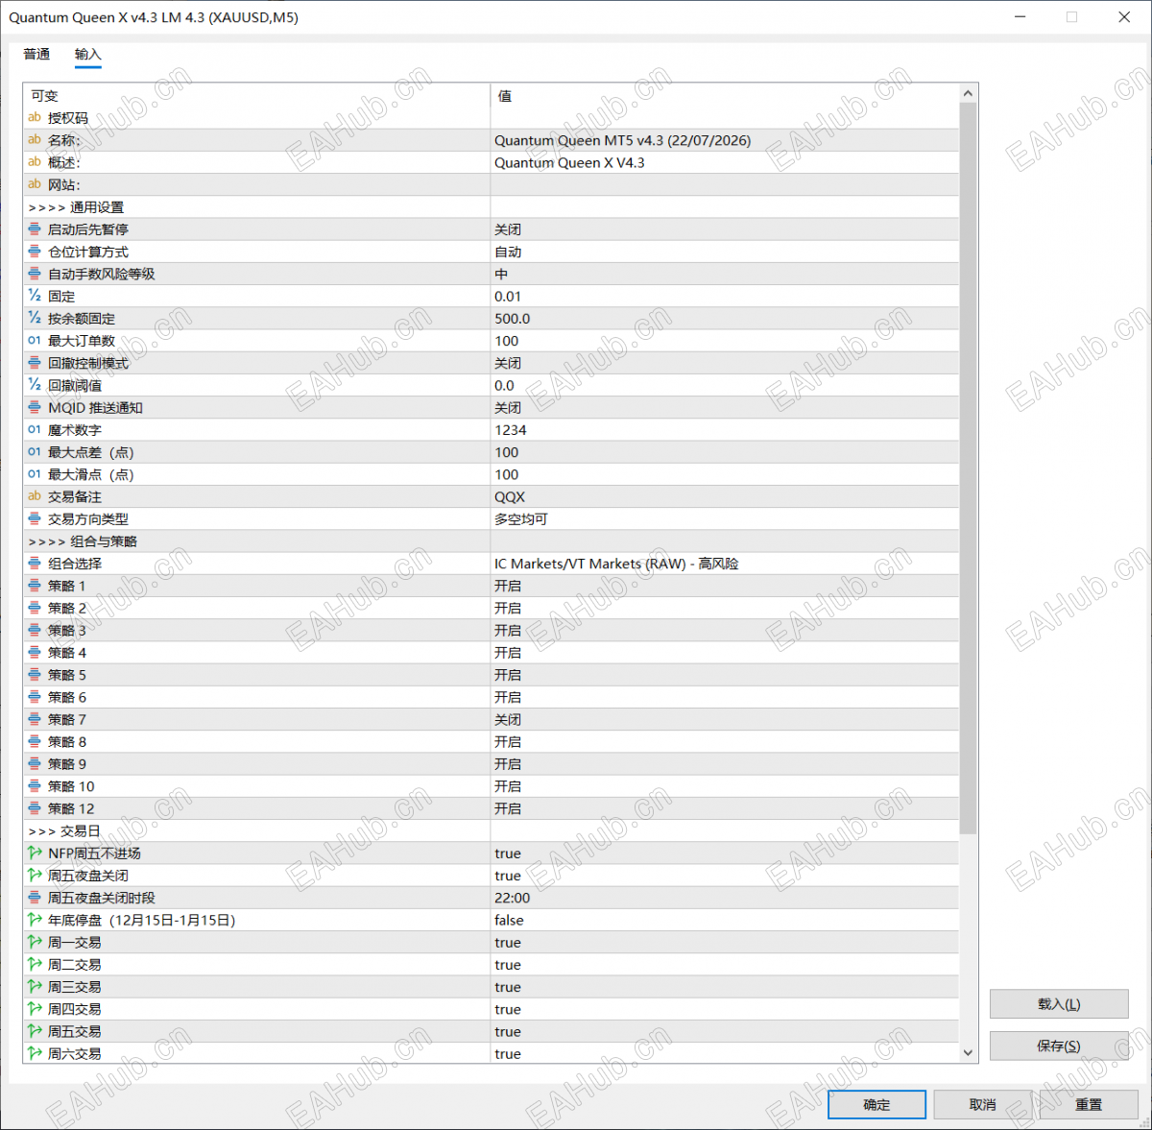Click the enum icon beside 回撤控制模式
The width and height of the screenshot is (1152, 1130).
click(35, 362)
